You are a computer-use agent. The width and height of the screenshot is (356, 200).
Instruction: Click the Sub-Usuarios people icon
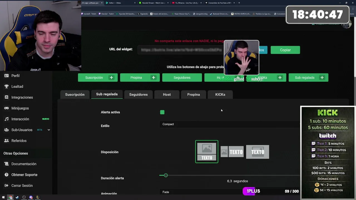click(6, 130)
